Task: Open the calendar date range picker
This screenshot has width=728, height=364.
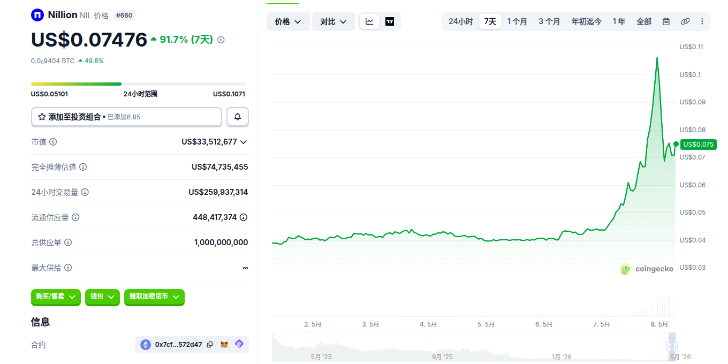Action: [x=666, y=21]
